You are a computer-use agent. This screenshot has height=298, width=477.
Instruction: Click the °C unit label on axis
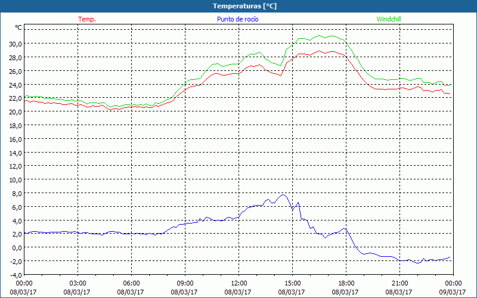coord(18,27)
